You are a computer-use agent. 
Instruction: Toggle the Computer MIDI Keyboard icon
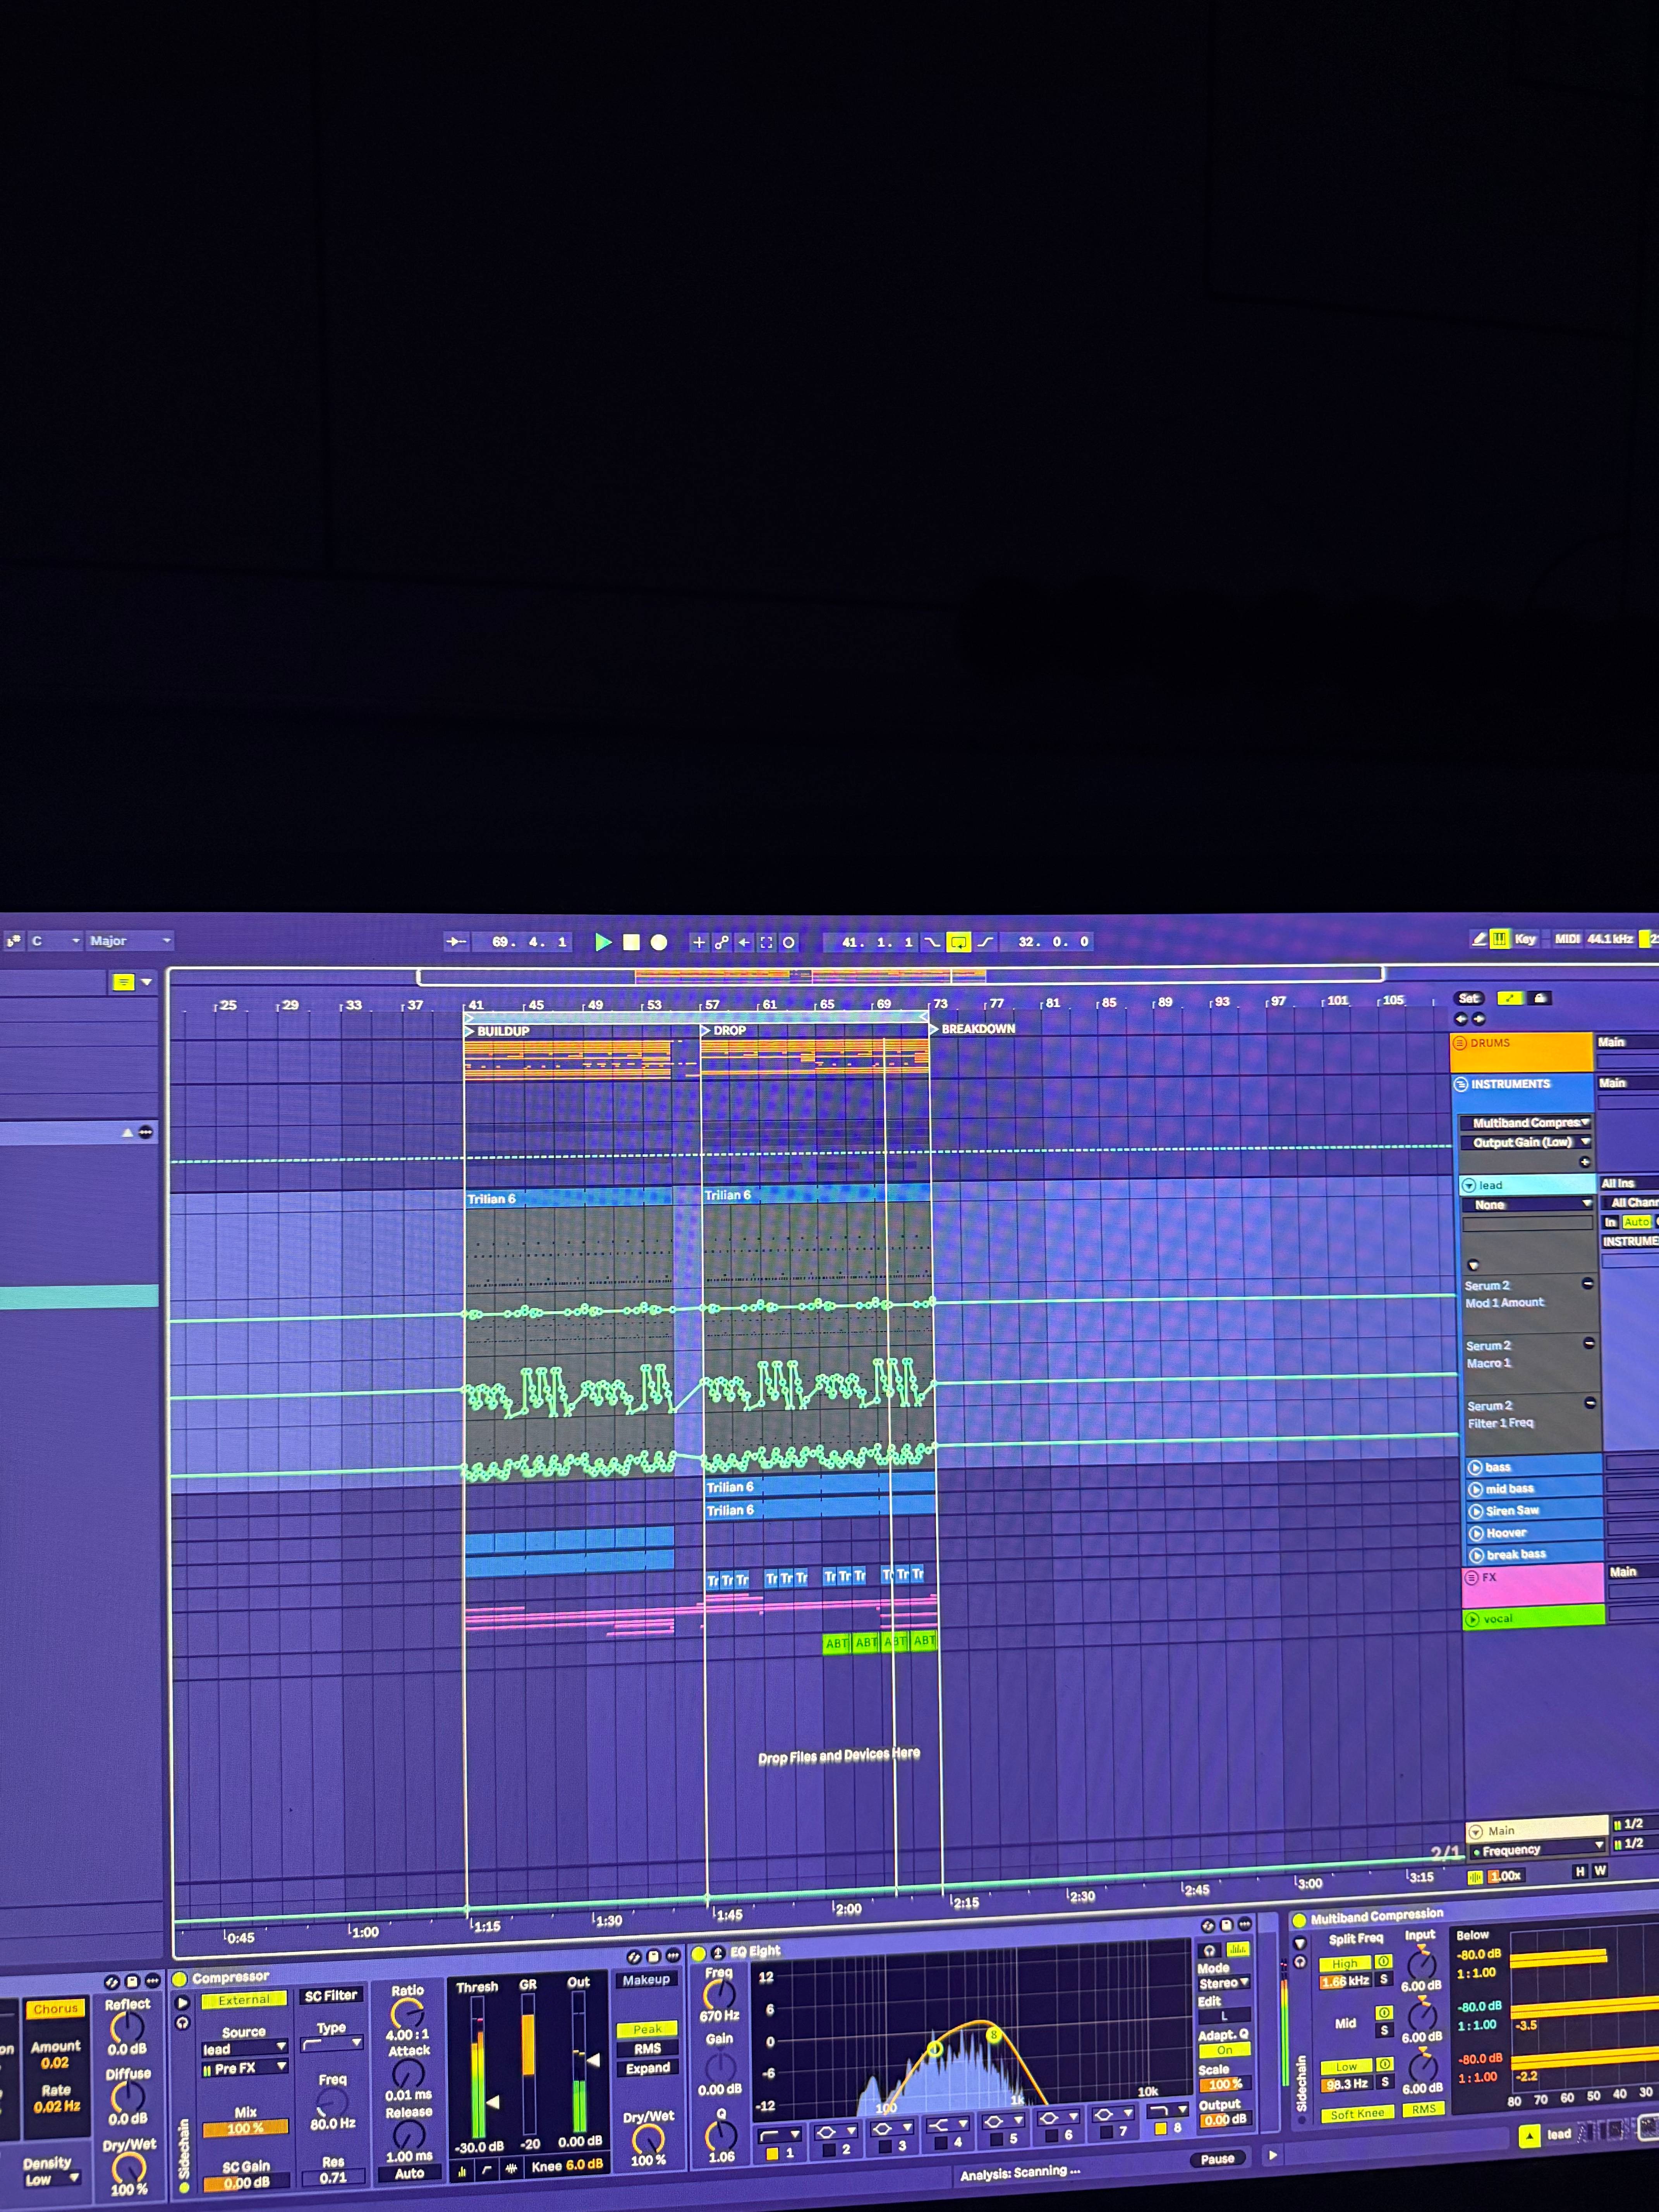coord(1500,939)
